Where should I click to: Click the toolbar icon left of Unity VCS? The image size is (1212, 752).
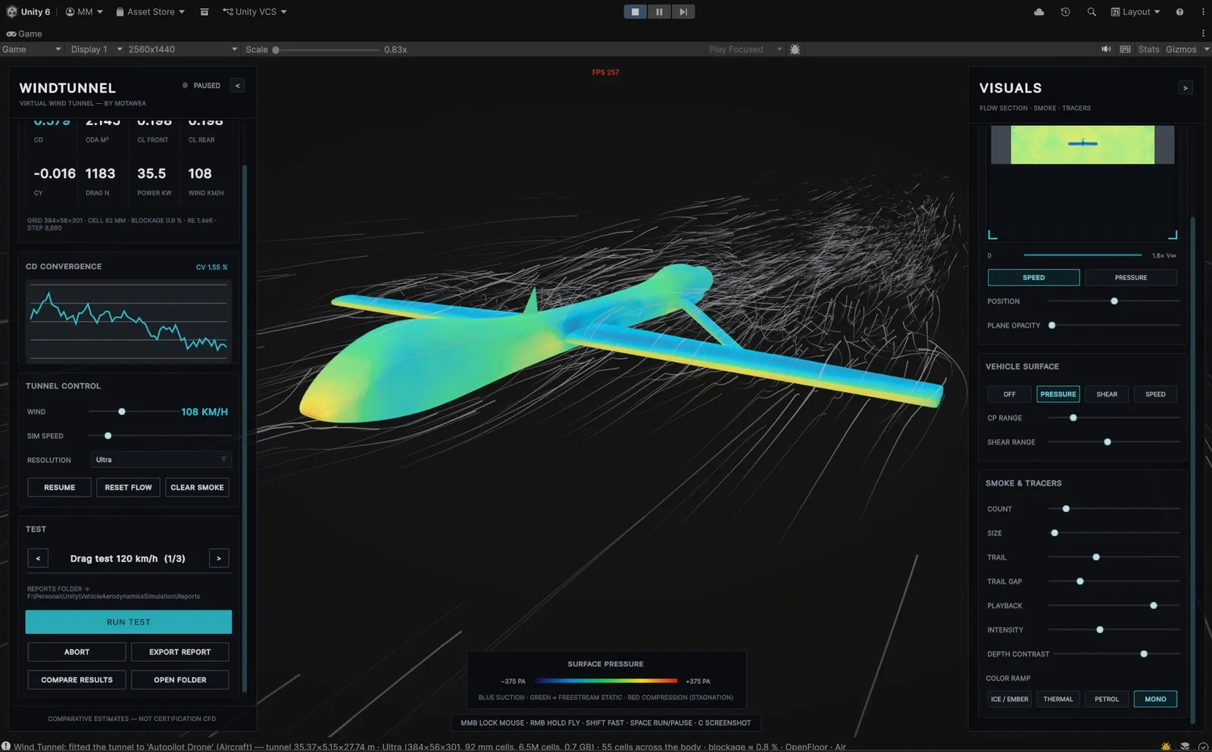click(204, 12)
